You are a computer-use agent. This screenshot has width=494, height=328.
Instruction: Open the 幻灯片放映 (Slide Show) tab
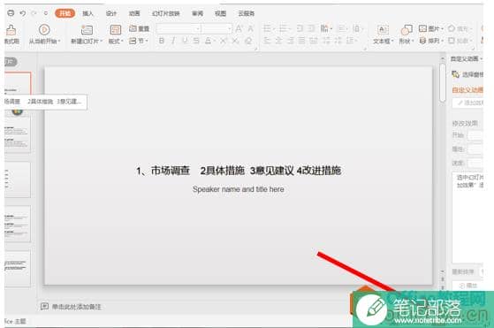coord(166,13)
